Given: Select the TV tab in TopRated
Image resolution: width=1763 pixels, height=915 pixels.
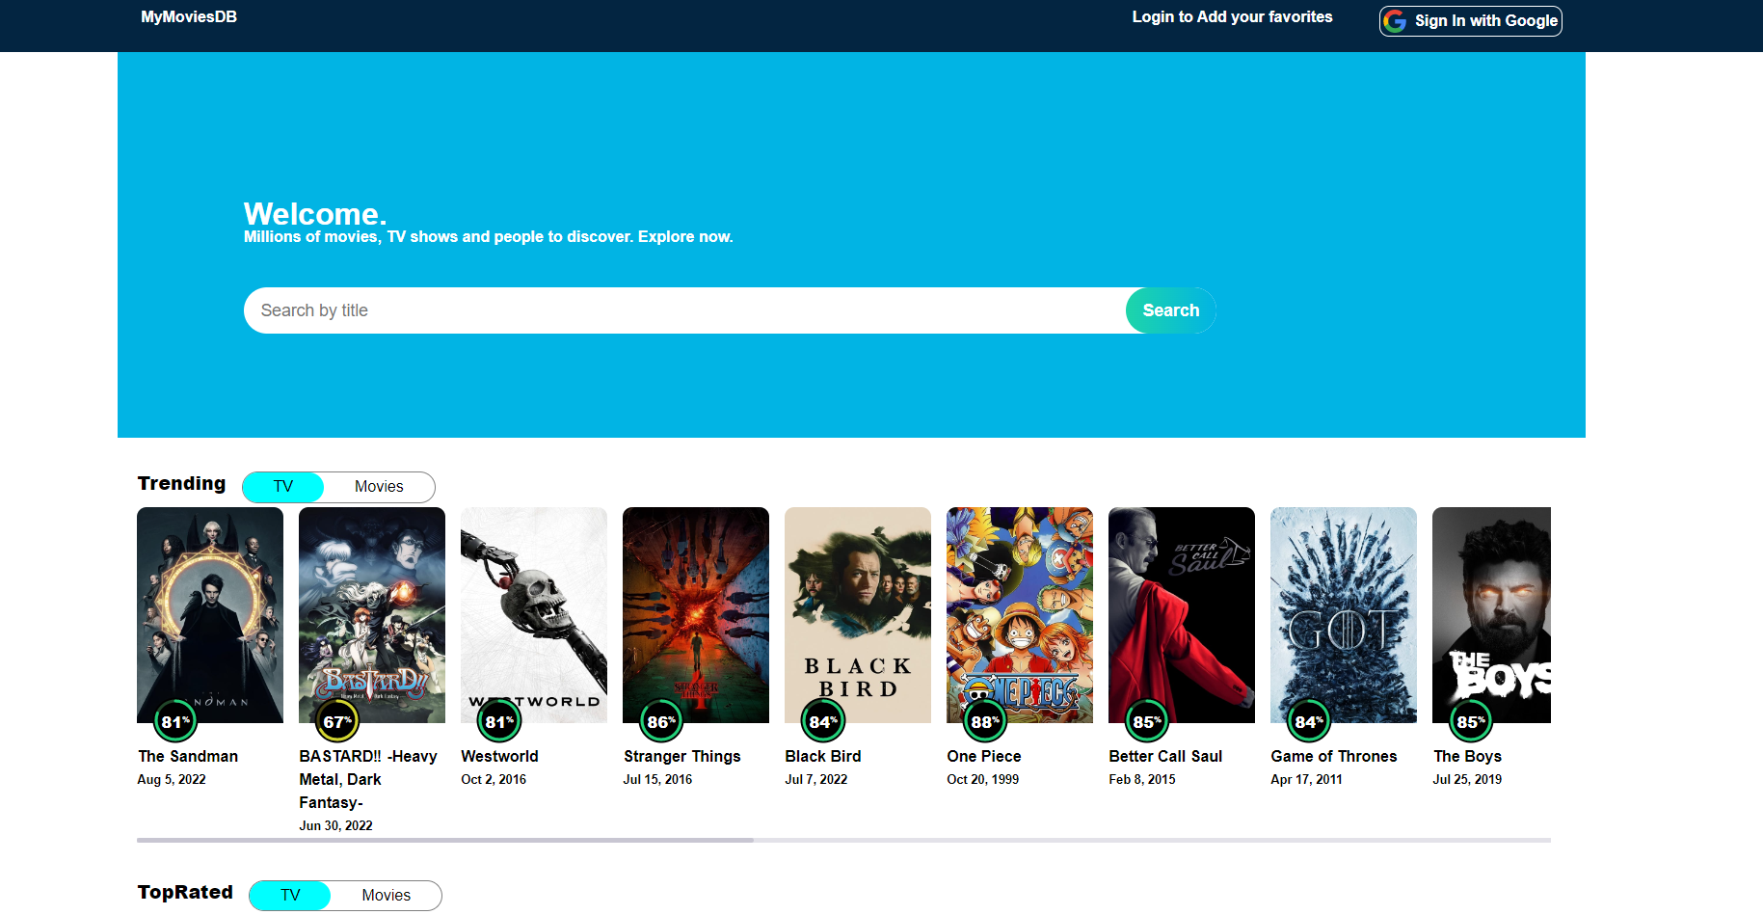Looking at the screenshot, I should 290,896.
